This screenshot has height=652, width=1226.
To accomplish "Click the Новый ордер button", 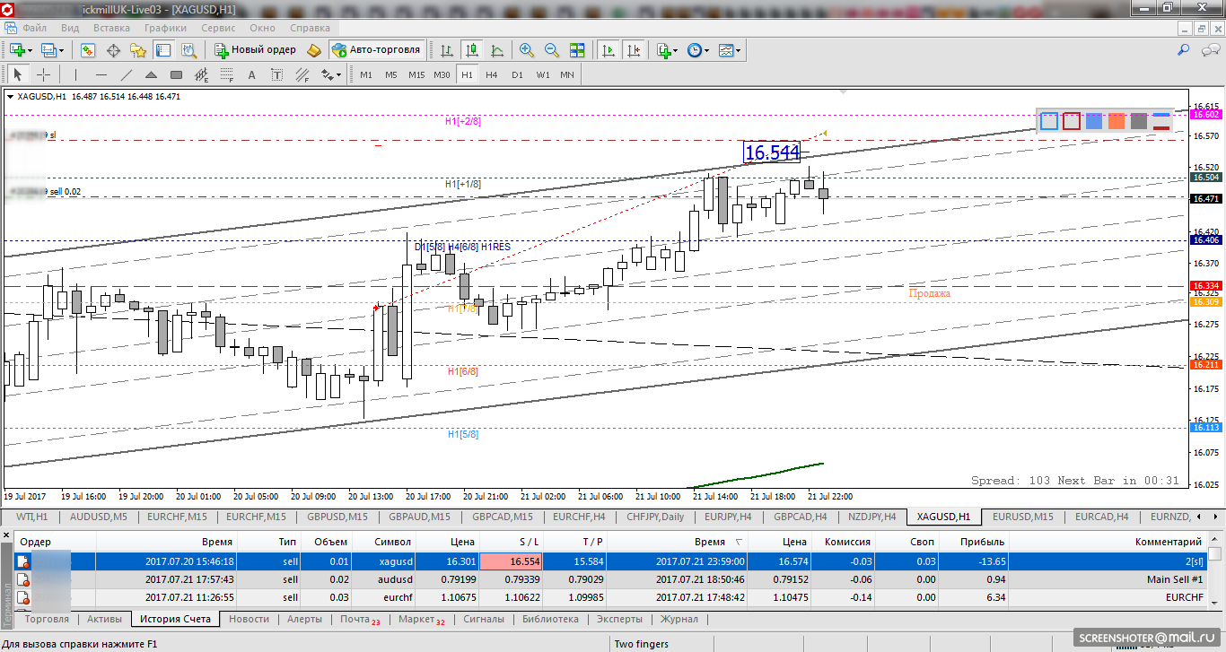I will (x=256, y=50).
